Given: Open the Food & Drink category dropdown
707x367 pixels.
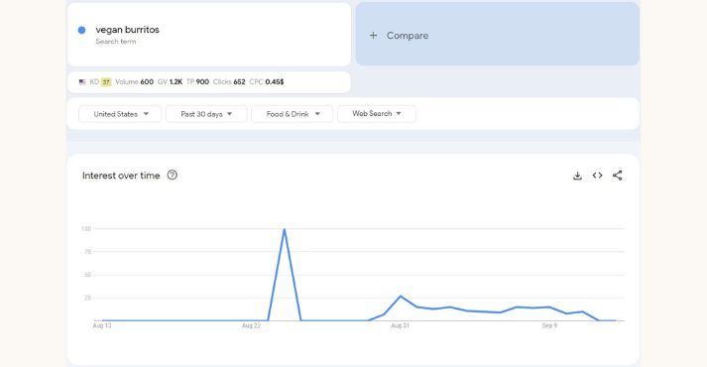Looking at the screenshot, I should tap(292, 114).
